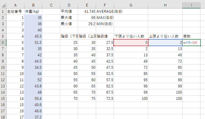Click the 平均値 label cell
This screenshot has height=119, width=205.
pyautogui.click(x=69, y=11)
